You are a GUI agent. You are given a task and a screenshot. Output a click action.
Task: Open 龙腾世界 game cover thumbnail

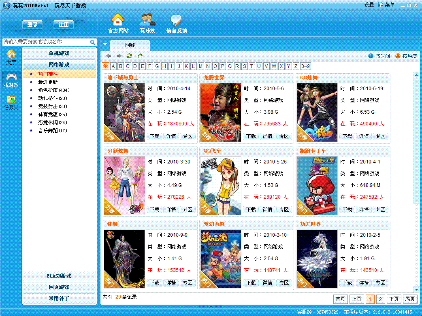(x=221, y=112)
